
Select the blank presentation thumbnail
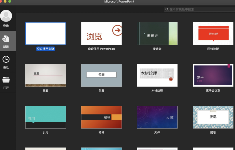click(46, 34)
